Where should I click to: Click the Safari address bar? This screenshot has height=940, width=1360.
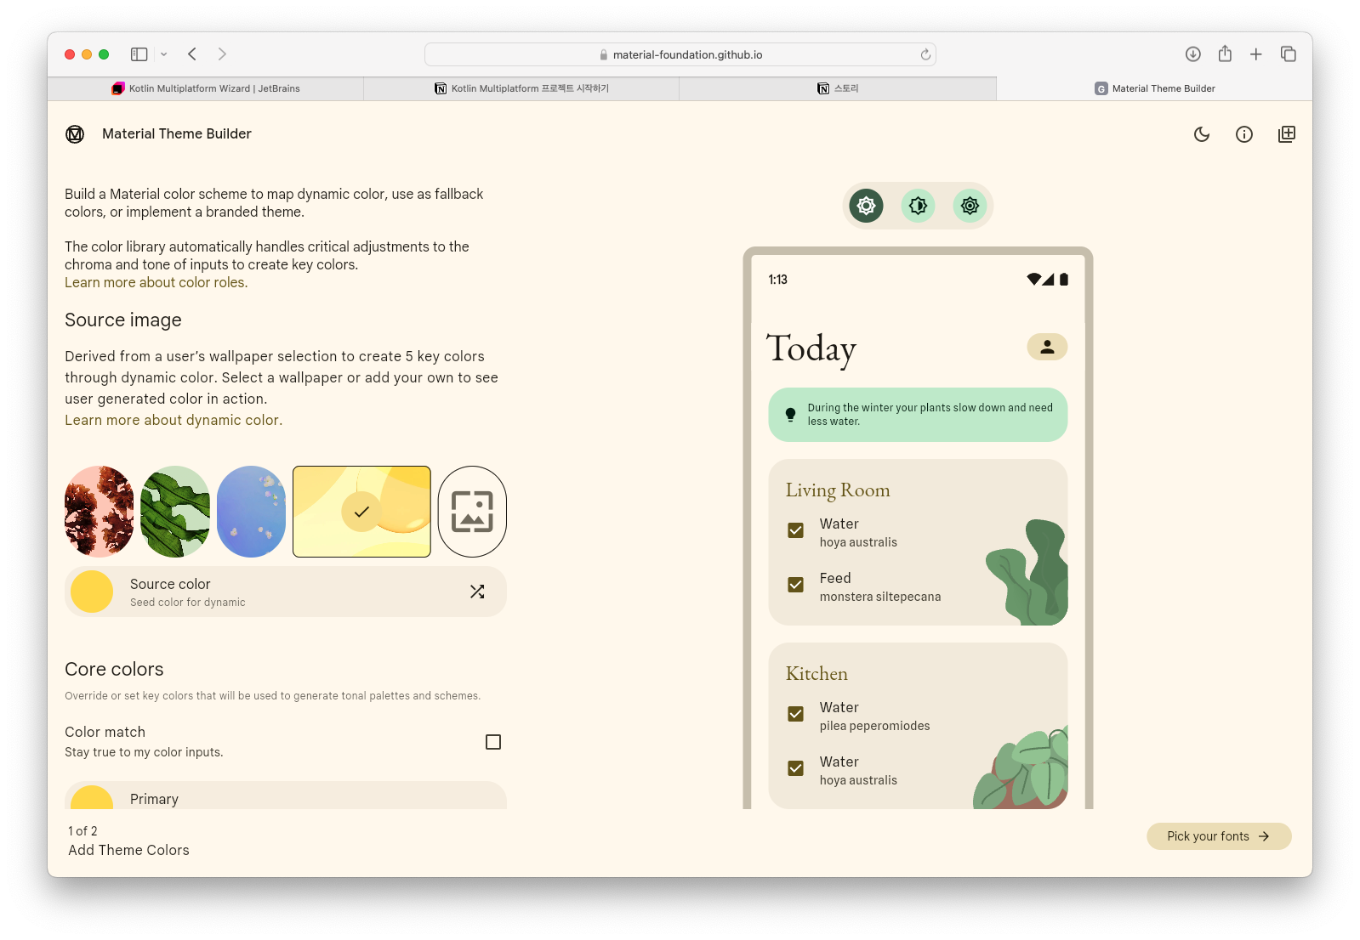pyautogui.click(x=680, y=54)
